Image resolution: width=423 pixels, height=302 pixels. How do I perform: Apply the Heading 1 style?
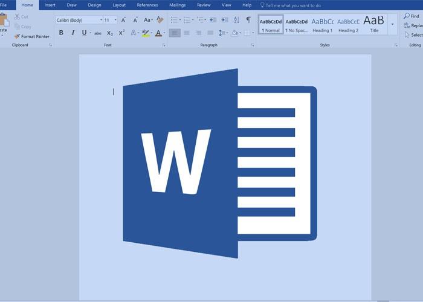pyautogui.click(x=322, y=24)
